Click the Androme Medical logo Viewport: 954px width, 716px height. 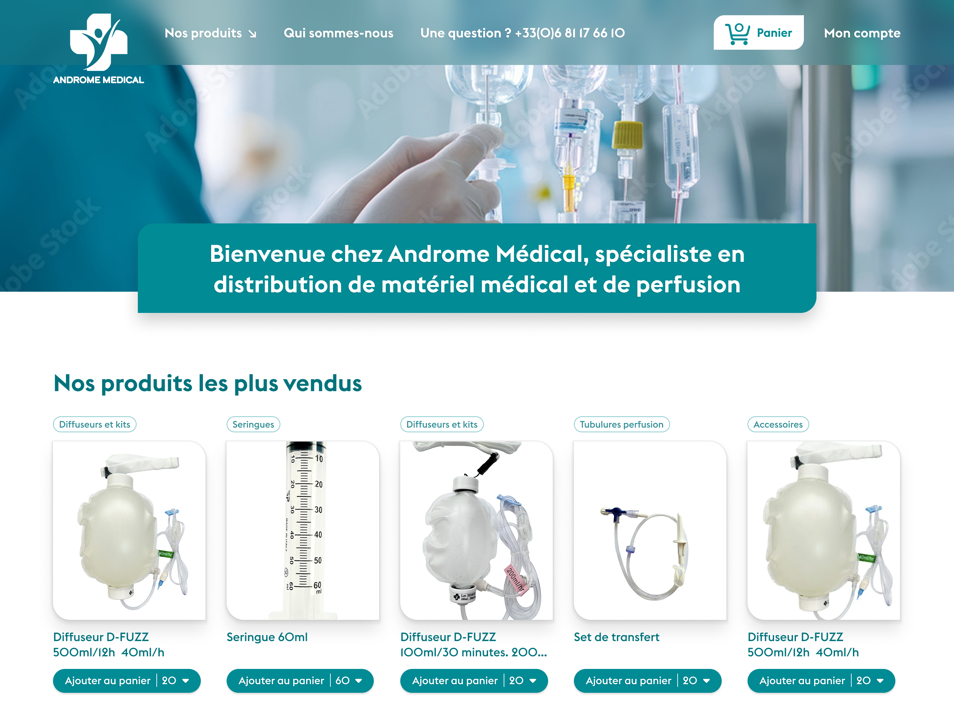click(98, 49)
